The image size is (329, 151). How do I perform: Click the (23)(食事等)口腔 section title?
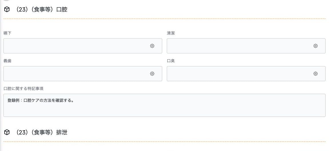point(41,9)
